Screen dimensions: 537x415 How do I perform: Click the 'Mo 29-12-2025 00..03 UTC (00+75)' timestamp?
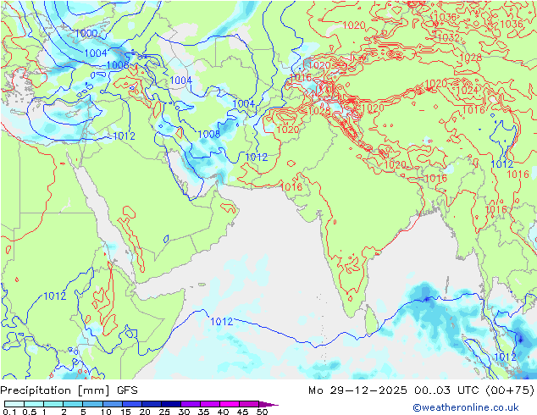click(421, 390)
